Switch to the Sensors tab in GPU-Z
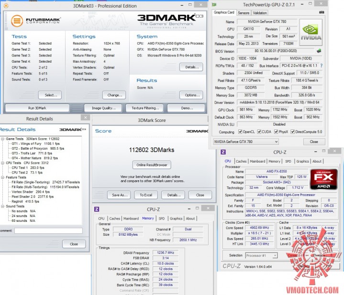Image resolution: width=344 pixels, height=295 pixels. coord(244,13)
